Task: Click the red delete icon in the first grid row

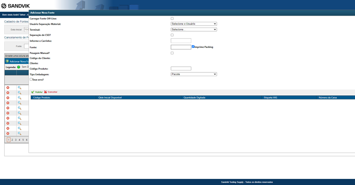Action: (8, 88)
